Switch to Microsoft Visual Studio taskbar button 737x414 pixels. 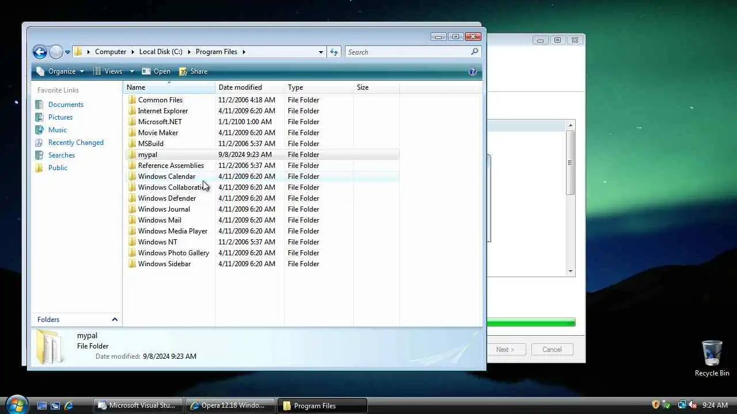coord(138,405)
